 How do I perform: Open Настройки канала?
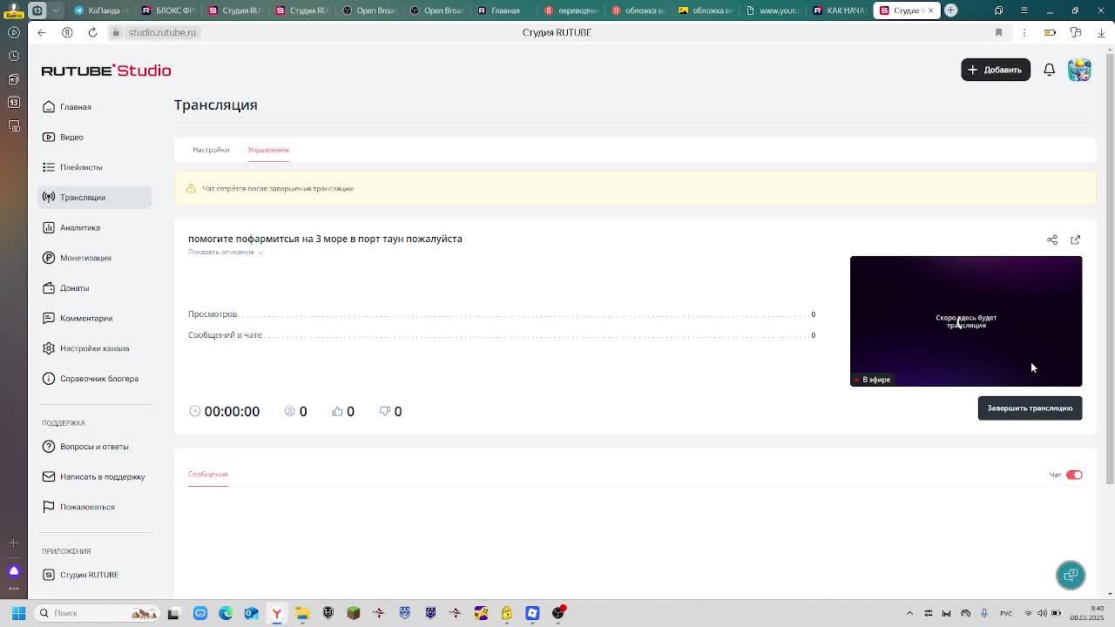click(x=94, y=348)
